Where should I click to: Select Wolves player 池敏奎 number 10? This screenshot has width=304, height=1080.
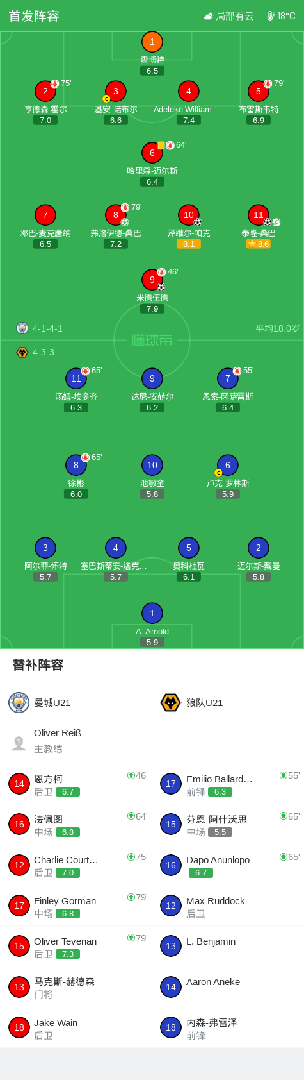pos(152,465)
